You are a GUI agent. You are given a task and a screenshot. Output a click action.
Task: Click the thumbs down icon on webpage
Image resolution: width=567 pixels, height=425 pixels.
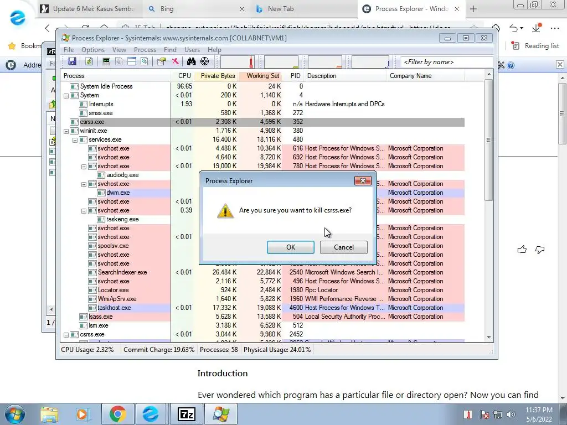[540, 250]
